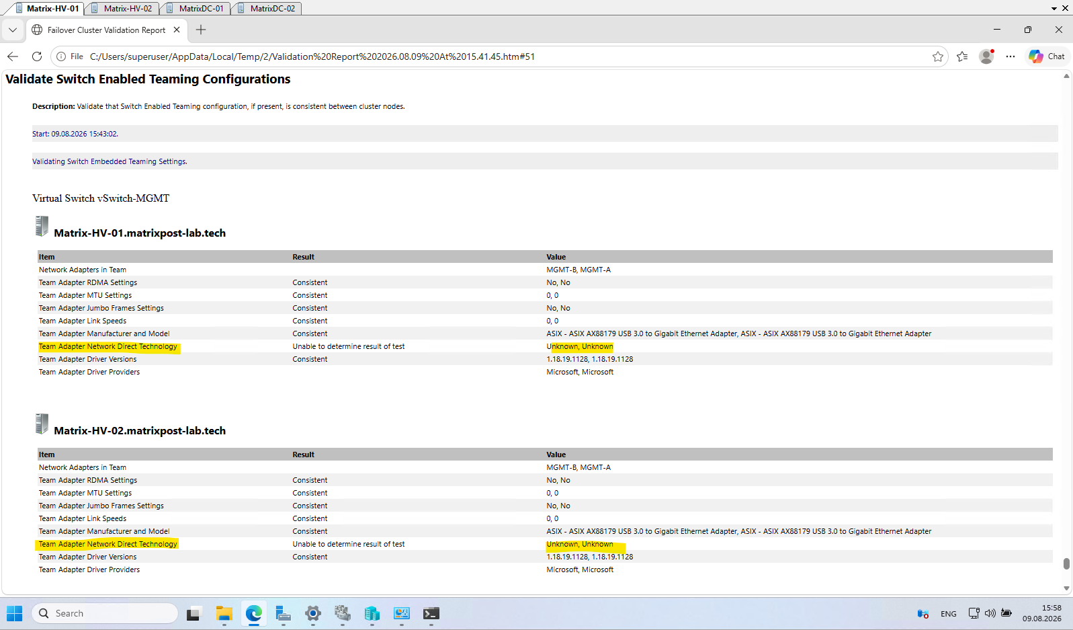Click 'Unknown, Unknown' value in Matrix-HV-02 table
The height and width of the screenshot is (630, 1073).
pos(580,545)
